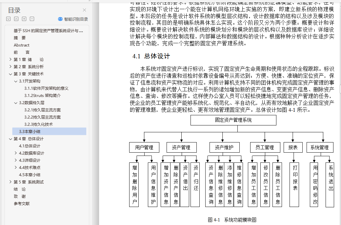This screenshot has height=225, width=341.
Task: Expand the 第2章 系统分析 chevron
Action: (x=10, y=66)
